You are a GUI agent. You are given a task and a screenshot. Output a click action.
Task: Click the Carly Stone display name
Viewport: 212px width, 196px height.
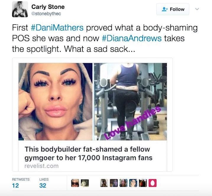[x=48, y=7]
